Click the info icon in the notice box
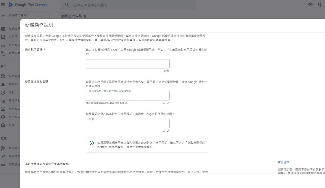The image size is (325, 188). (x=92, y=143)
